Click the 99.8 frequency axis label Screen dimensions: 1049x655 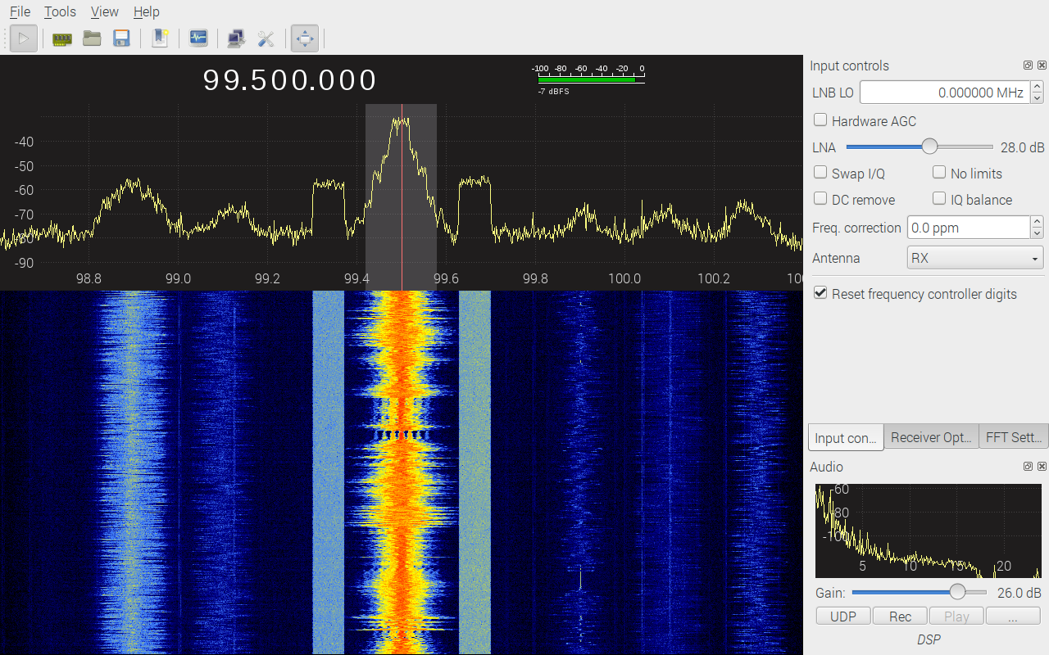535,278
